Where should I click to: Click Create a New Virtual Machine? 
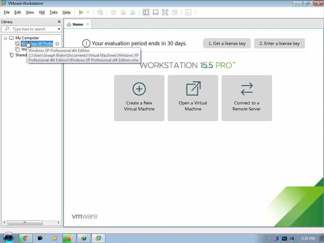click(139, 98)
